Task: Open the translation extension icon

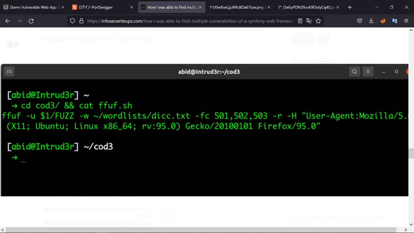Action: point(394,21)
